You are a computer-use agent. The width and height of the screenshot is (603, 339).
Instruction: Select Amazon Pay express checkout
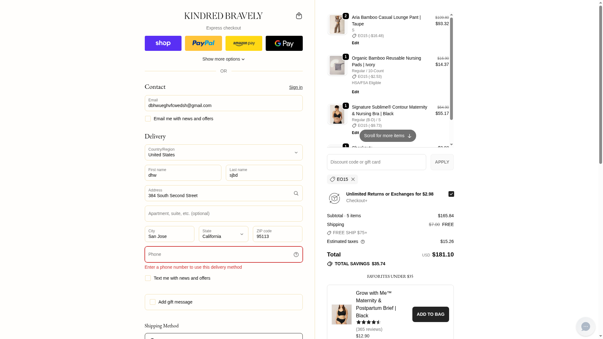pyautogui.click(x=244, y=43)
